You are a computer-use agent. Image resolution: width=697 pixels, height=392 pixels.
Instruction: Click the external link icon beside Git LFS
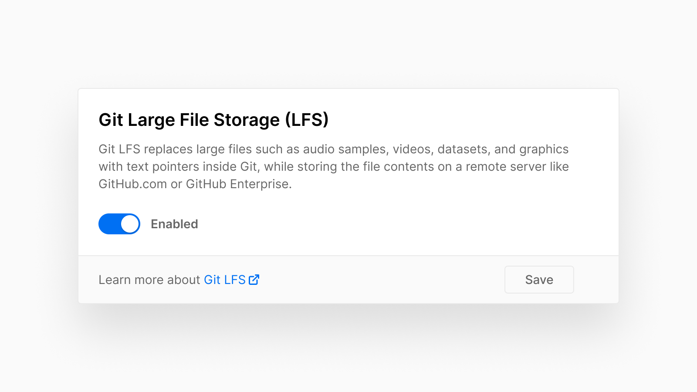(x=254, y=280)
